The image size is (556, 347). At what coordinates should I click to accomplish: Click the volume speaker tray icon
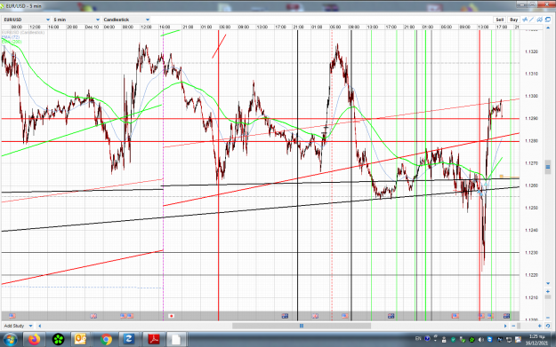pyautogui.click(x=480, y=340)
